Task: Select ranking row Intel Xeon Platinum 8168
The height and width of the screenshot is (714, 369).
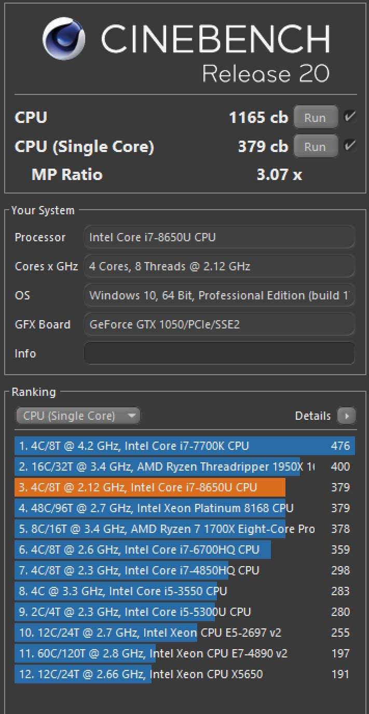Action: 185,508
